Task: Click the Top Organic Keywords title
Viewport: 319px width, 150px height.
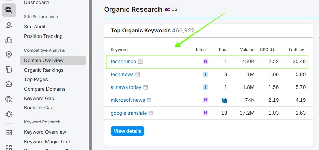Action: [140, 30]
